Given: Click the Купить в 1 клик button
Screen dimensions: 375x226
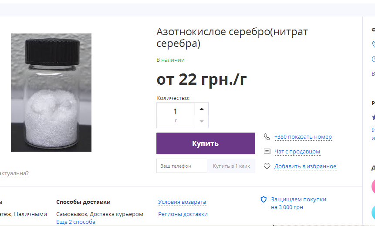Looking at the screenshot, I should (x=231, y=166).
